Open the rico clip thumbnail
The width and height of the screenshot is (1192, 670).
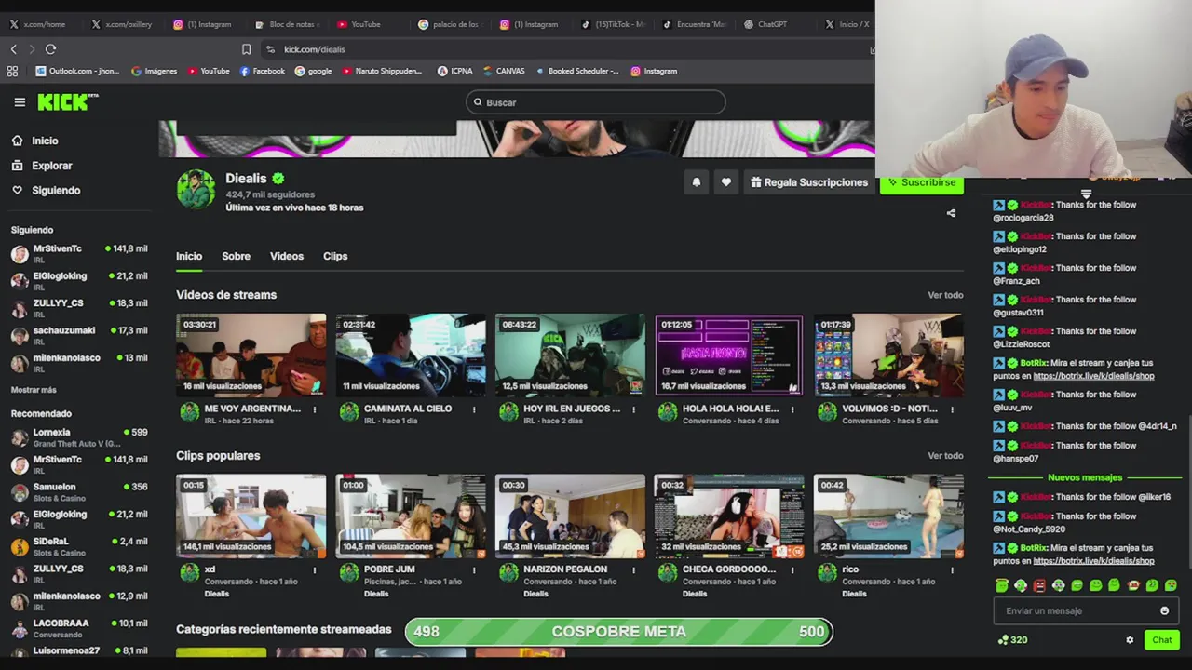click(x=889, y=516)
